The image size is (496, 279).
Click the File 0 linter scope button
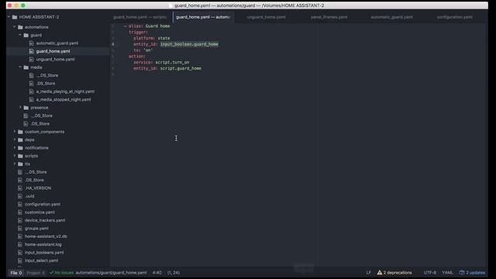16,273
